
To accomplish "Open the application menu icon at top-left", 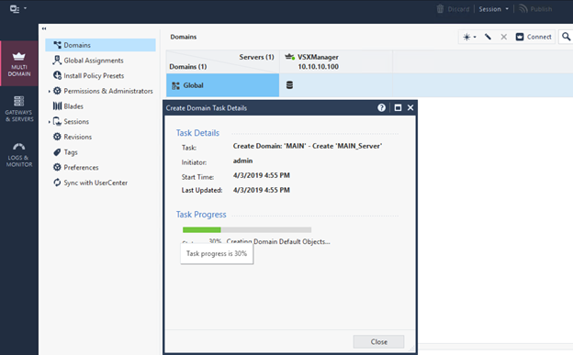I will tap(17, 9).
